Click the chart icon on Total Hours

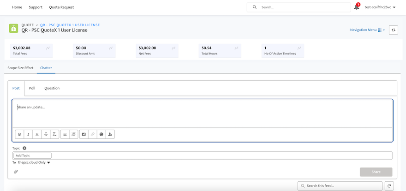[x=236, y=48]
